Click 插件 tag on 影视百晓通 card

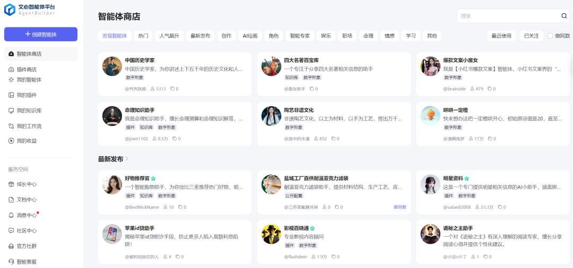click(x=290, y=245)
